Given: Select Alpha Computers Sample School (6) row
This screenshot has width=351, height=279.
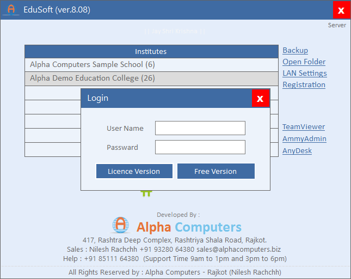Looking at the screenshot, I should click(151, 65).
